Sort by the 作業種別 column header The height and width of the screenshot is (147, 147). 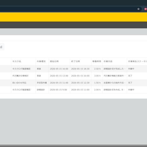coord(41,61)
